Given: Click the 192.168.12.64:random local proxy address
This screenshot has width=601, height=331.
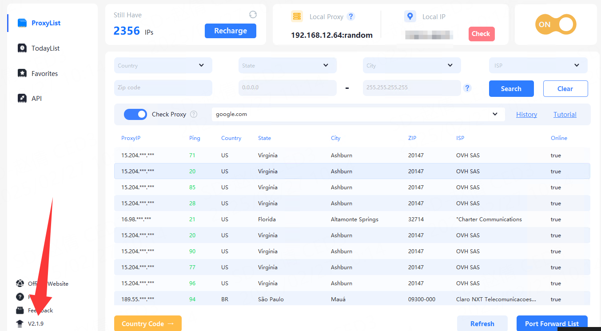Looking at the screenshot, I should pyautogui.click(x=332, y=35).
